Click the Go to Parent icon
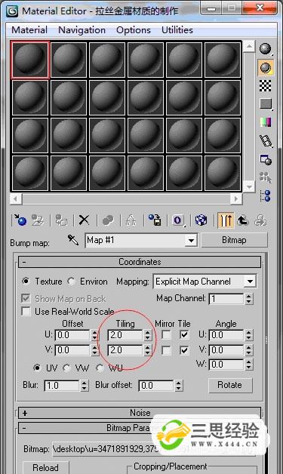Viewport: 283px width, 474px height. 243,220
